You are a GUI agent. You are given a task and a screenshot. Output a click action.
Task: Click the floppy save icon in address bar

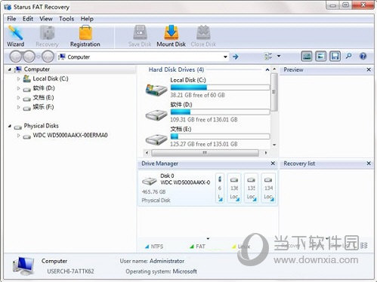click(x=335, y=57)
